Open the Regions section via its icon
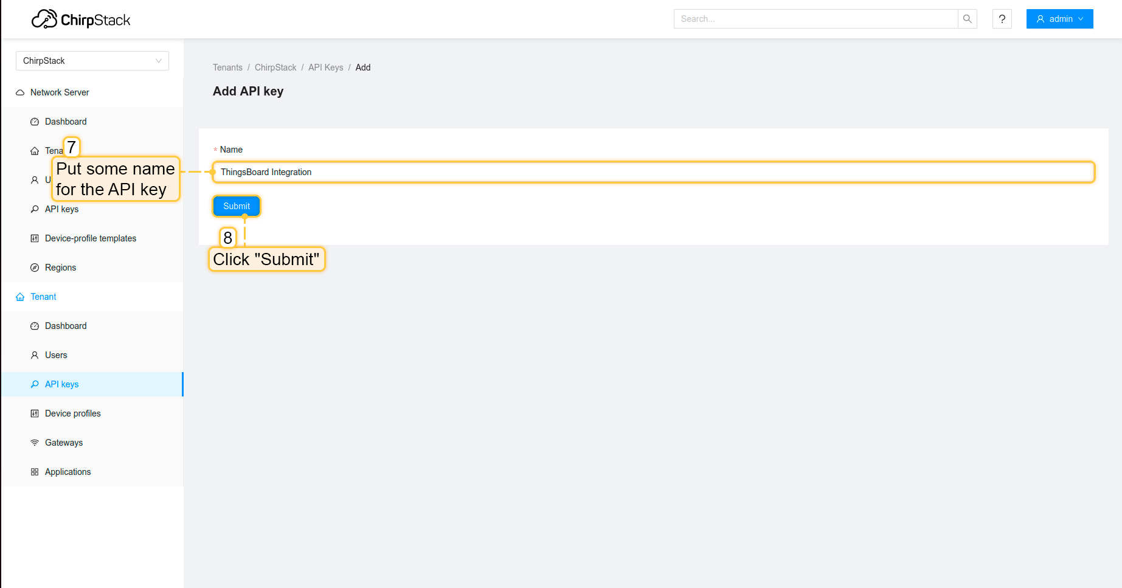 point(35,268)
